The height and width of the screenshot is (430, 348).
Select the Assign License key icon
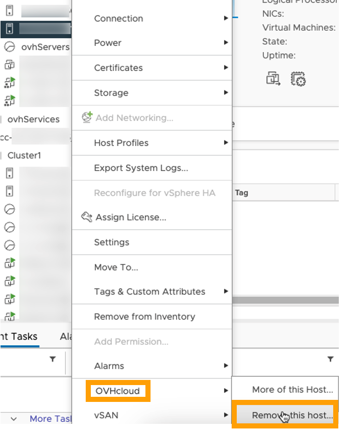pos(87,217)
